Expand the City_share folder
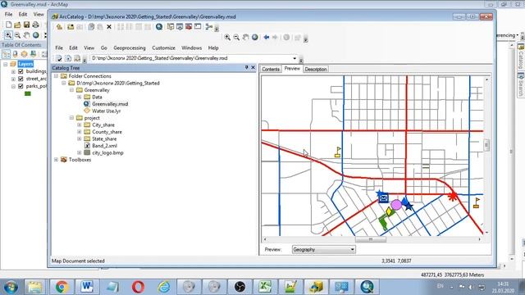525x295 pixels. coord(80,125)
